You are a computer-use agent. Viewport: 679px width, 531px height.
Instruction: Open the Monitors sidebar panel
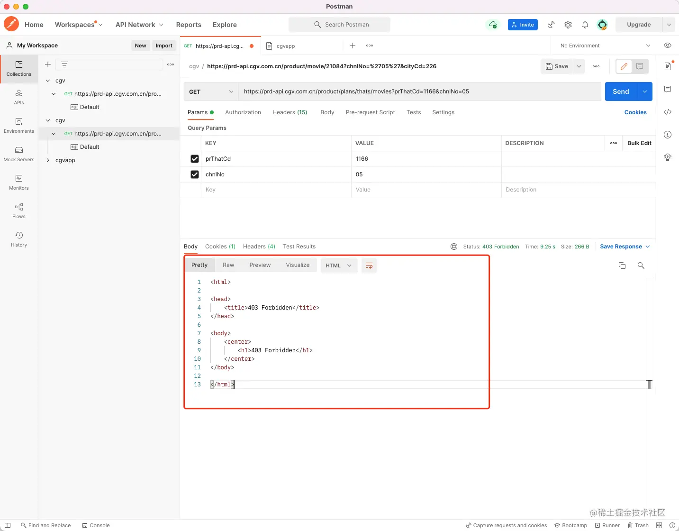[x=19, y=183]
